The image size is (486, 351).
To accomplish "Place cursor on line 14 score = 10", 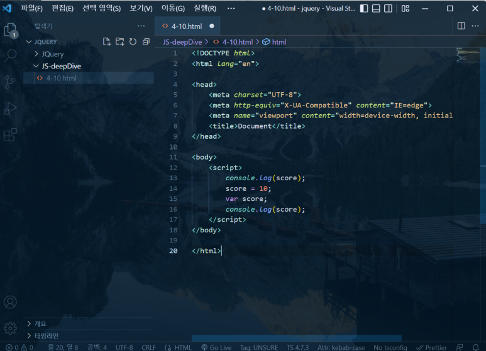I will tap(248, 188).
